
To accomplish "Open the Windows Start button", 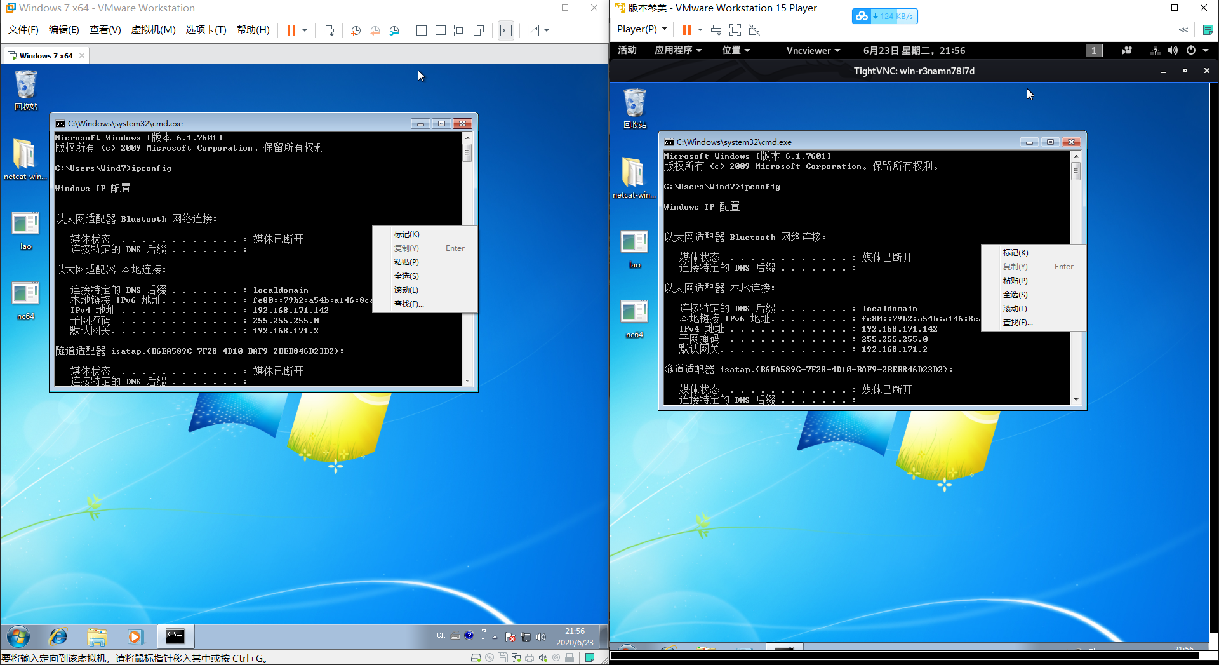I will click(x=18, y=636).
